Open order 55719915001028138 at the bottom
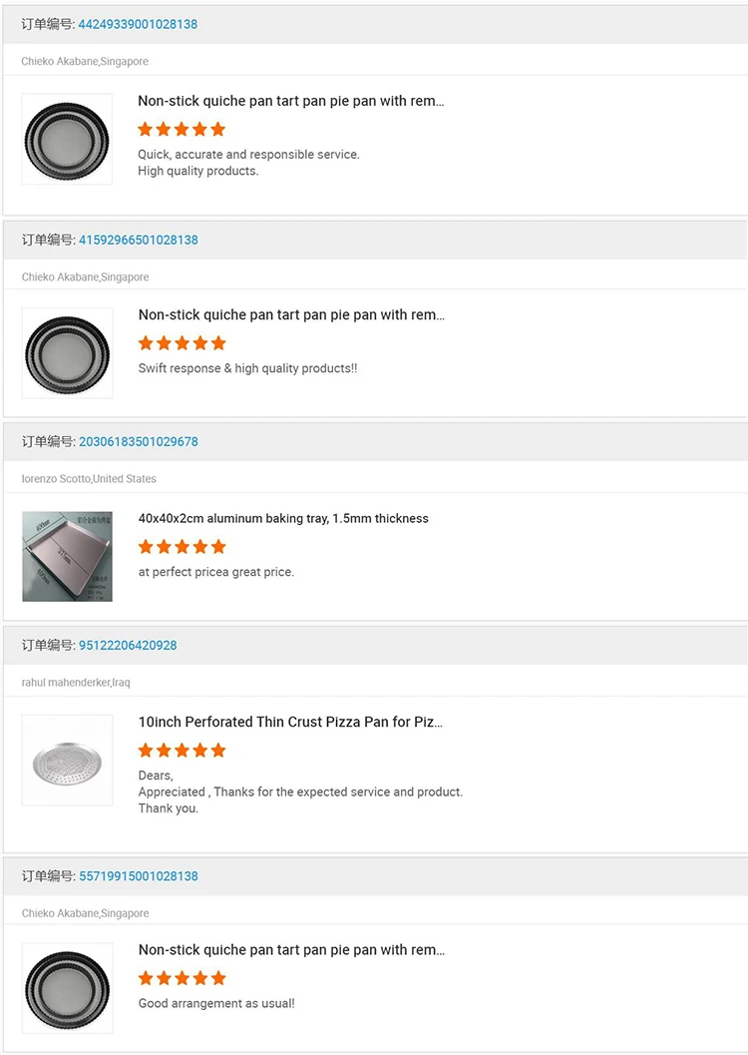The width and height of the screenshot is (748, 1055). pyautogui.click(x=138, y=875)
